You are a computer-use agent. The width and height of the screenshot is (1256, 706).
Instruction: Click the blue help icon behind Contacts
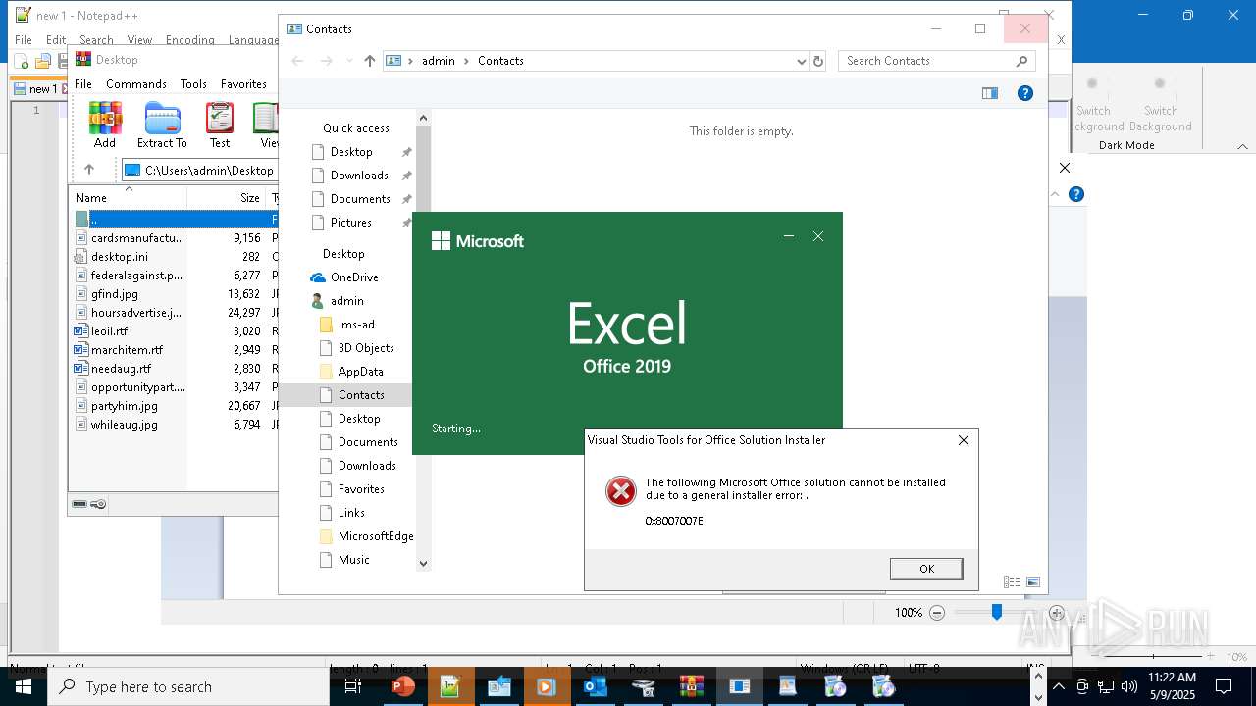(1075, 194)
